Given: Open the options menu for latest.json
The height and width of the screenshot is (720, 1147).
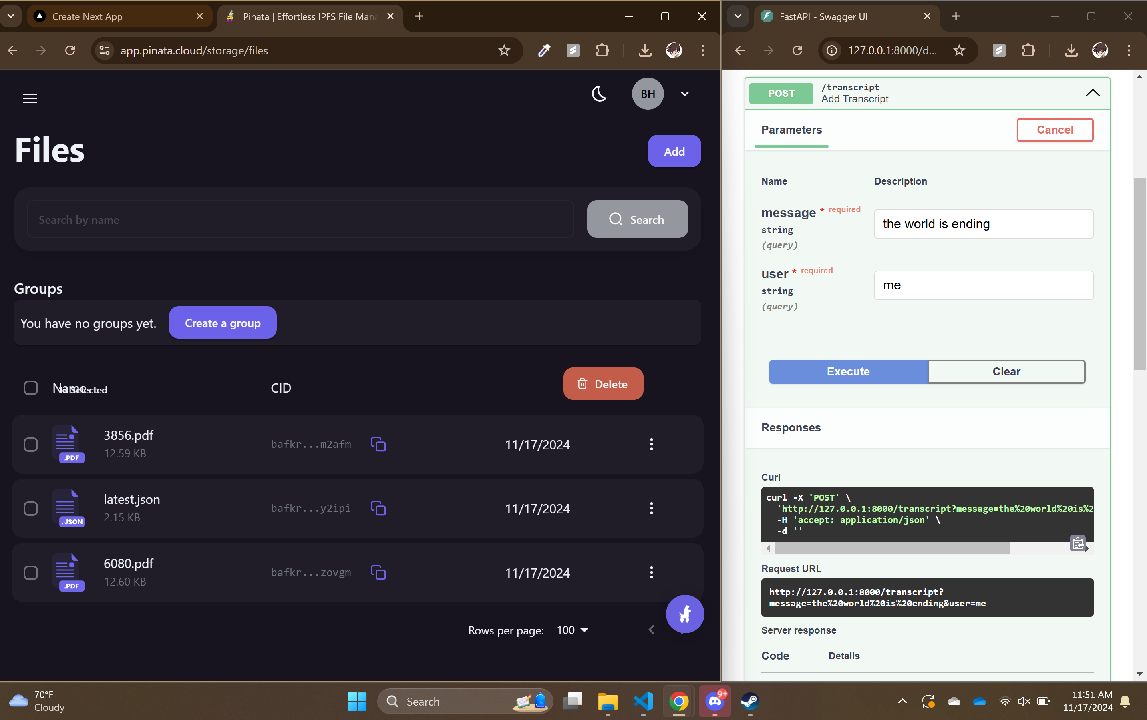Looking at the screenshot, I should pos(651,508).
